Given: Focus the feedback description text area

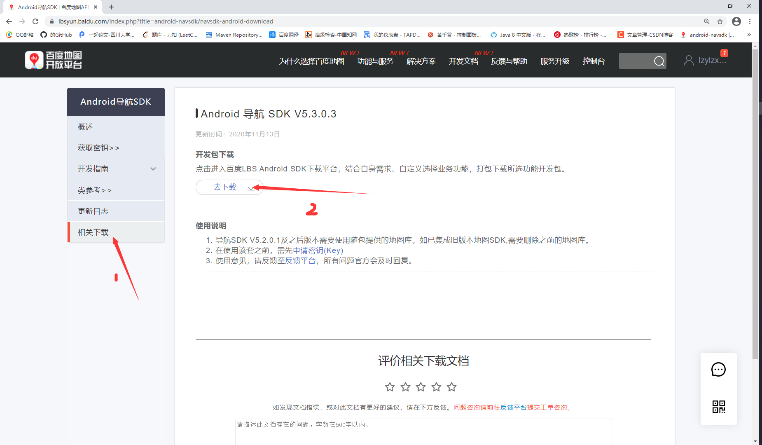Looking at the screenshot, I should (423, 432).
